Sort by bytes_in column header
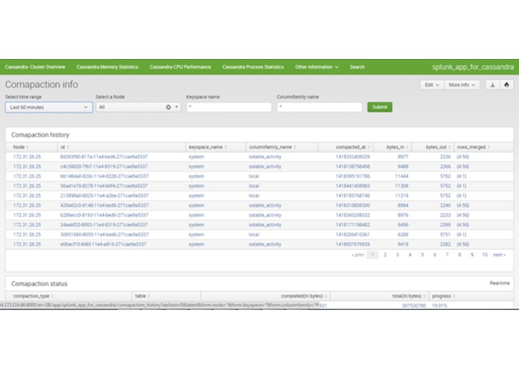 coord(397,147)
